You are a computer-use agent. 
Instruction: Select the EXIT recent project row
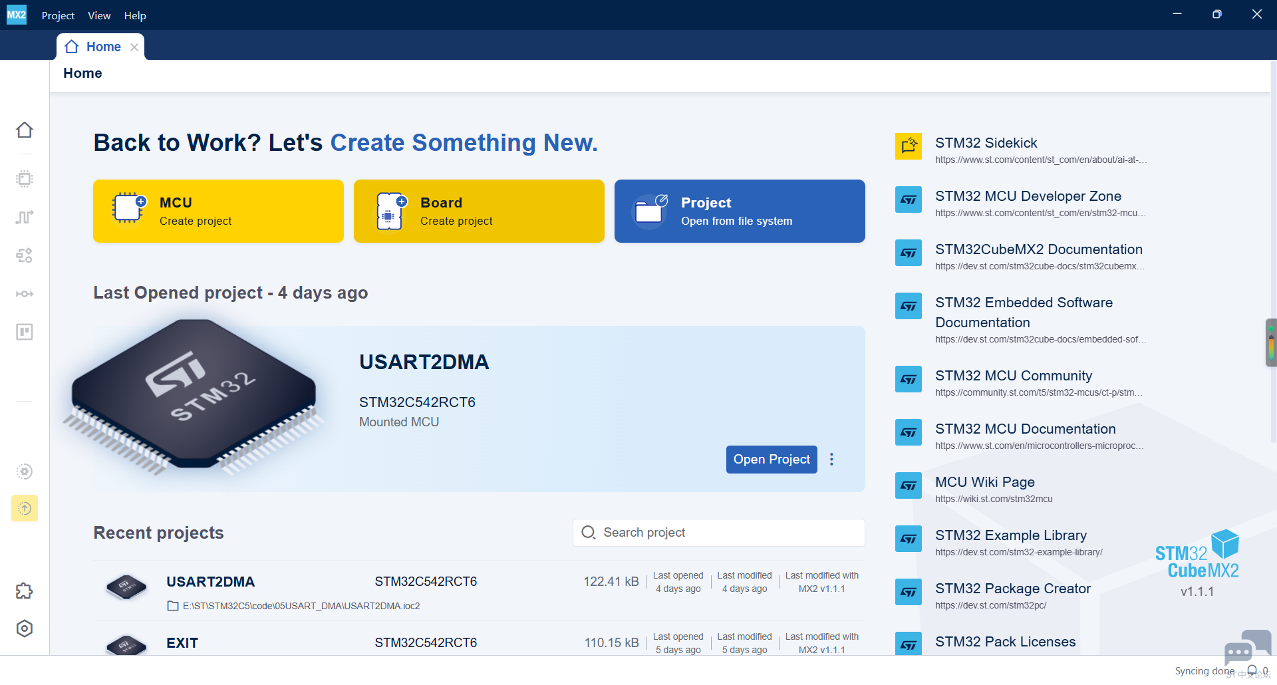tap(479, 640)
